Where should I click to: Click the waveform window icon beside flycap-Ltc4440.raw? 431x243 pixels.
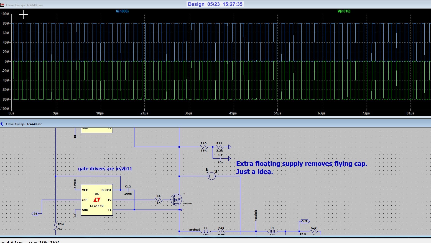point(2,5)
